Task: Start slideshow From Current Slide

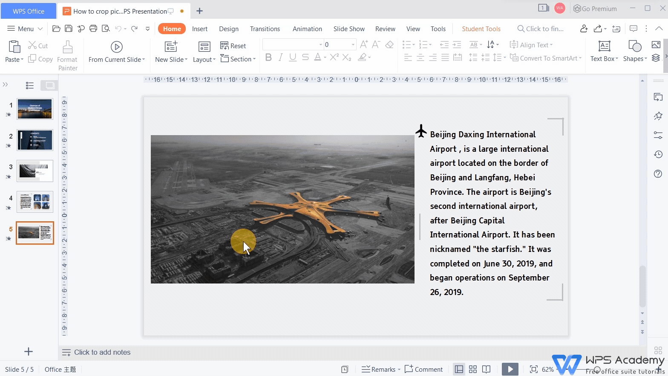Action: [x=116, y=52]
